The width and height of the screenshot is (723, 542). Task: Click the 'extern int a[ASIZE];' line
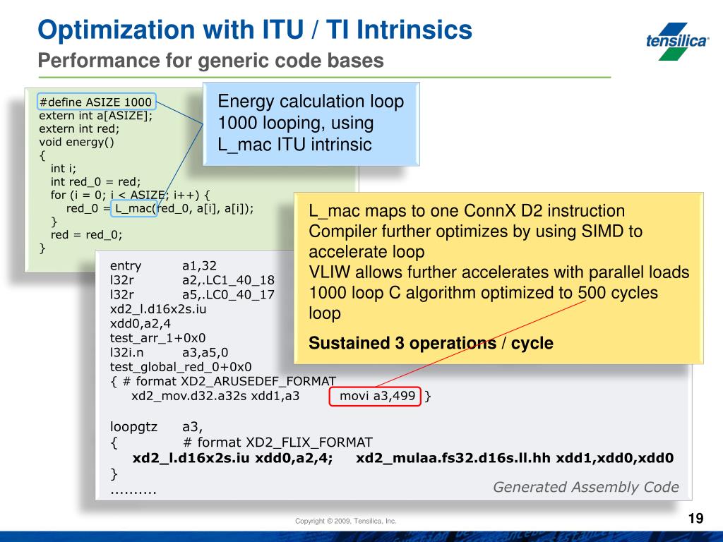pyautogui.click(x=95, y=115)
